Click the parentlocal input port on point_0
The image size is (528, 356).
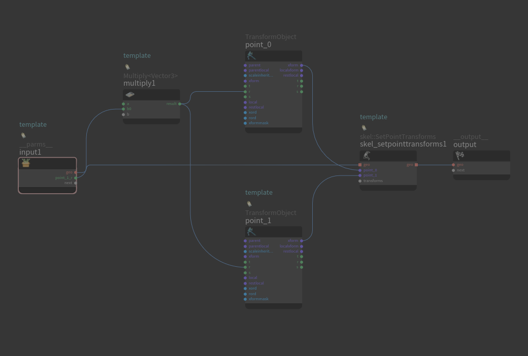[x=245, y=70]
